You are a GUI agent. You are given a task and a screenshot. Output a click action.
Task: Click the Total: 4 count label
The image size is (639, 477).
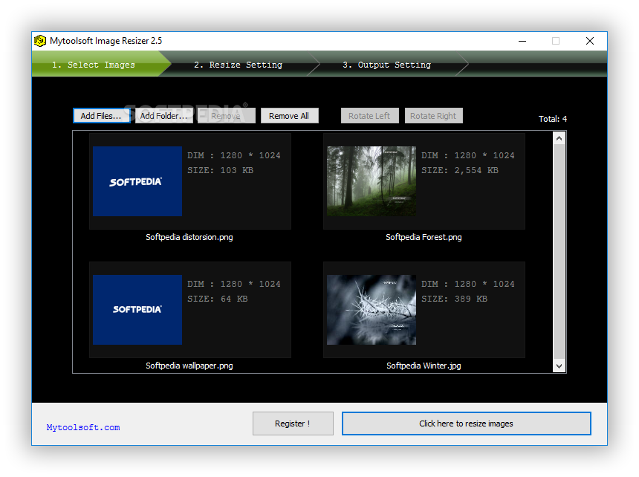[553, 119]
